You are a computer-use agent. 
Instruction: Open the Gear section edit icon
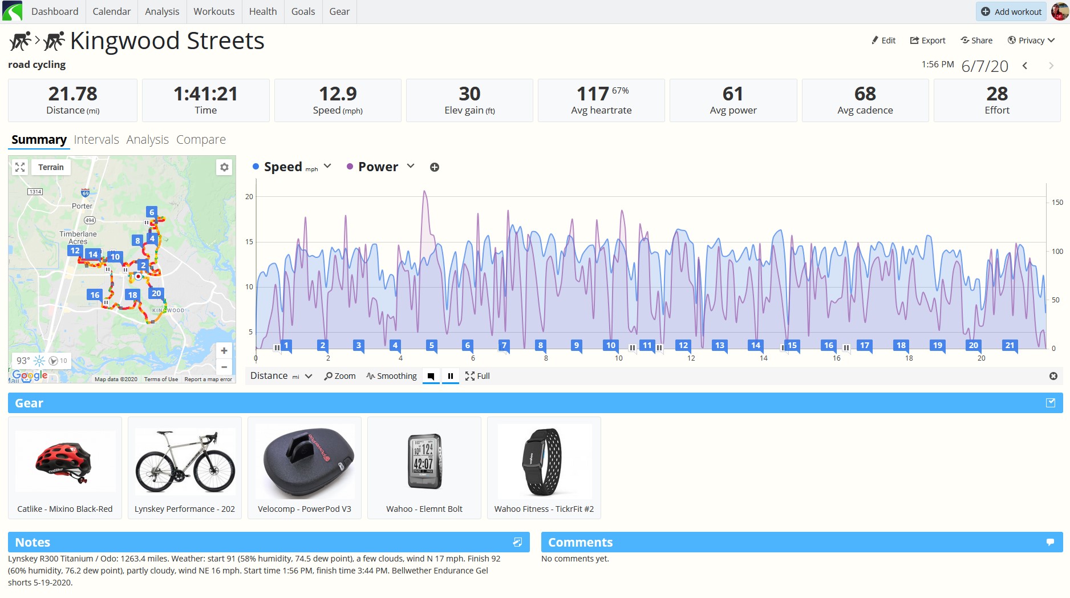(1051, 403)
